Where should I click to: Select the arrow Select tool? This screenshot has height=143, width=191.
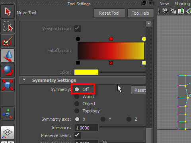tap(8, 12)
